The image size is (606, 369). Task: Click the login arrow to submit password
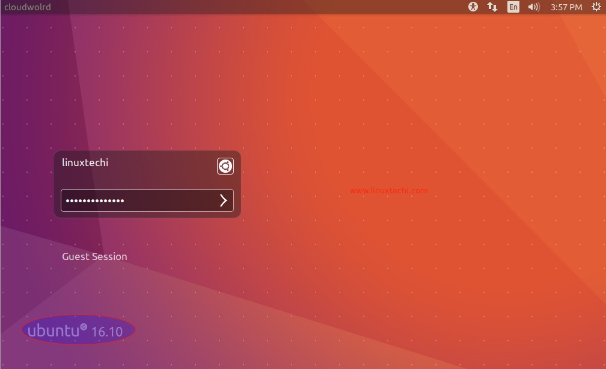coord(224,200)
